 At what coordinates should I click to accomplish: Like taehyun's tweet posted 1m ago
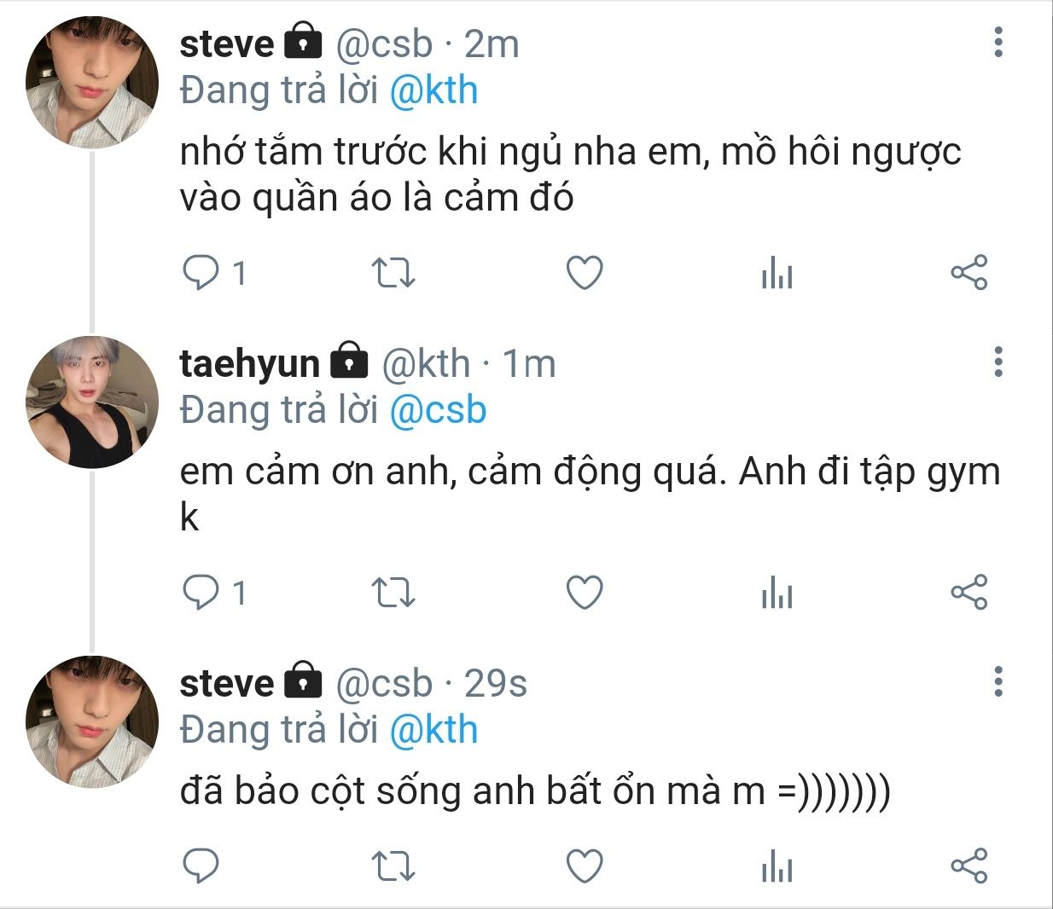[x=585, y=593]
